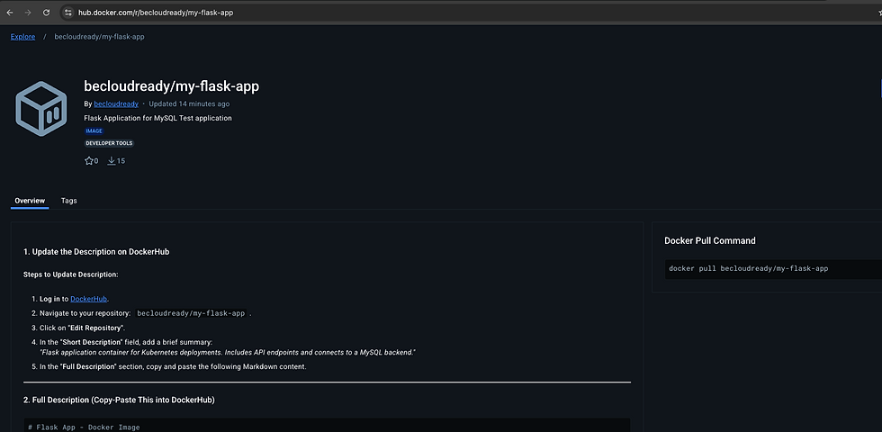Click the browser back arrow
This screenshot has width=882, height=432.
(x=10, y=13)
